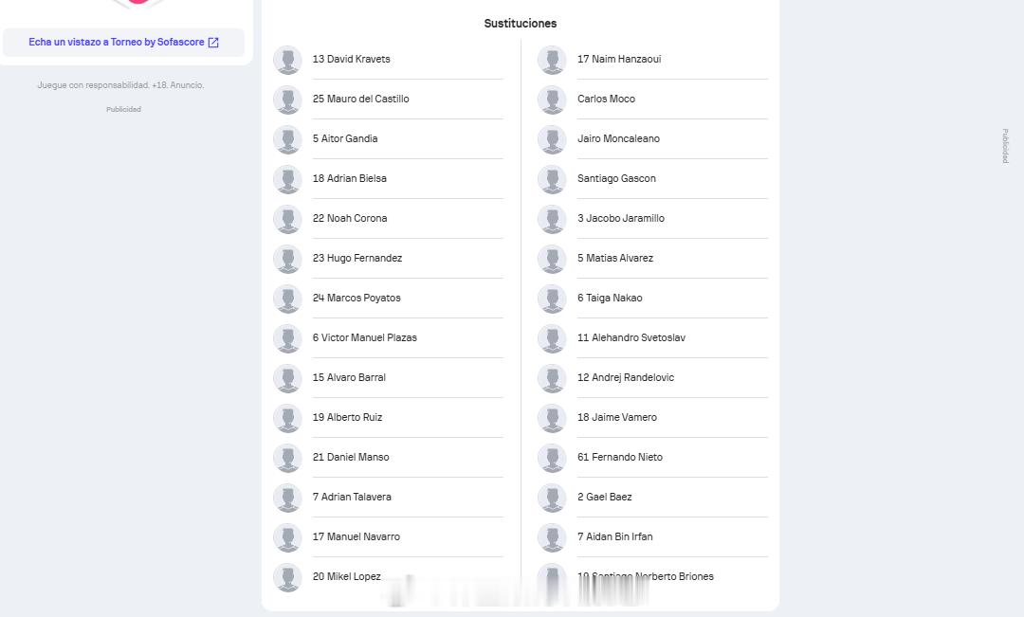Select 3 Jacobo Jaramillo from substitutes

652,219
